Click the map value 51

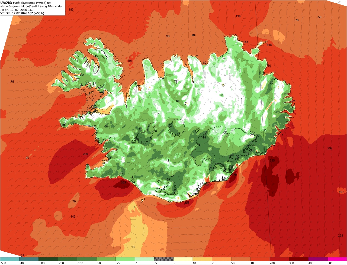tap(83, 75)
